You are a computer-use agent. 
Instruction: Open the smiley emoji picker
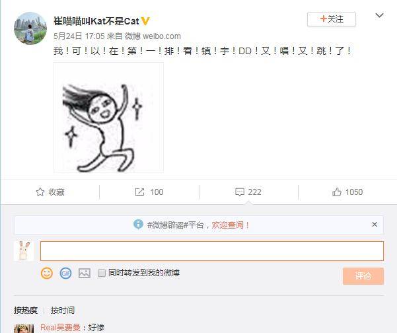47,274
